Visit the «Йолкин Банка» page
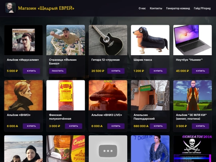Screen dimensions: 216x162 pos(58,71)
